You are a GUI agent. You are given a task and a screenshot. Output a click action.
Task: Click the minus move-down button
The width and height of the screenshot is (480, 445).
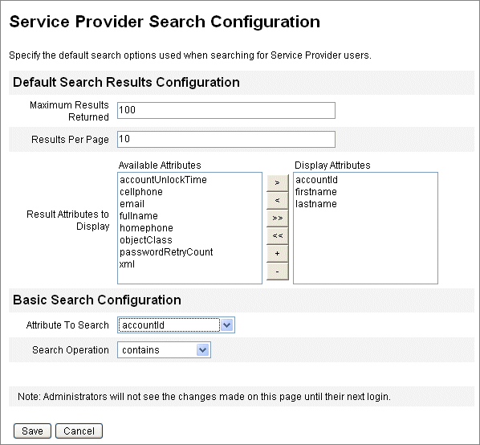[x=278, y=271]
